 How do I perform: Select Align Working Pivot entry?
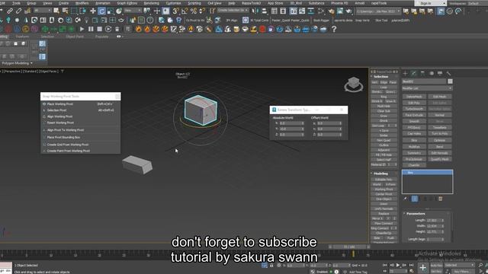[80, 116]
